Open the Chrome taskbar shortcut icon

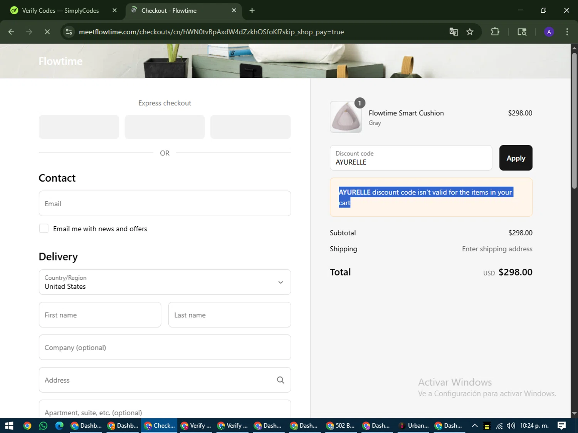click(x=27, y=426)
